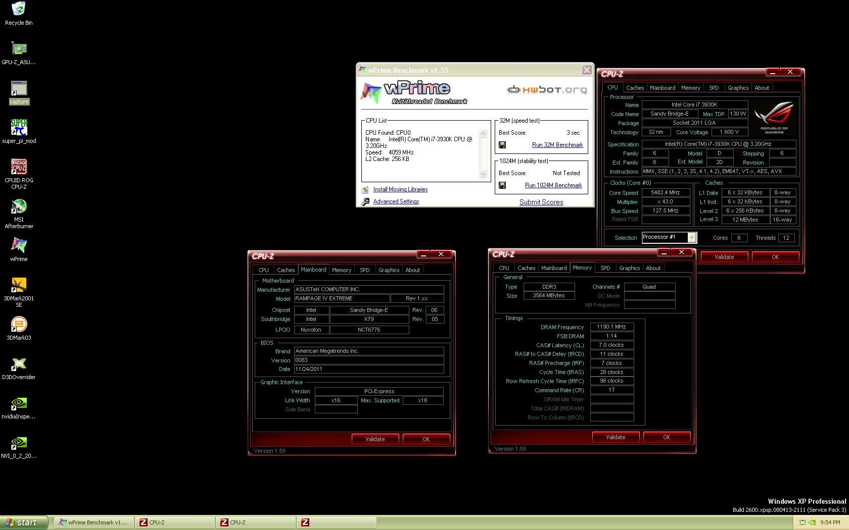The height and width of the screenshot is (530, 849).
Task: Select second CPU-Z taskbar button
Action: coord(256,522)
